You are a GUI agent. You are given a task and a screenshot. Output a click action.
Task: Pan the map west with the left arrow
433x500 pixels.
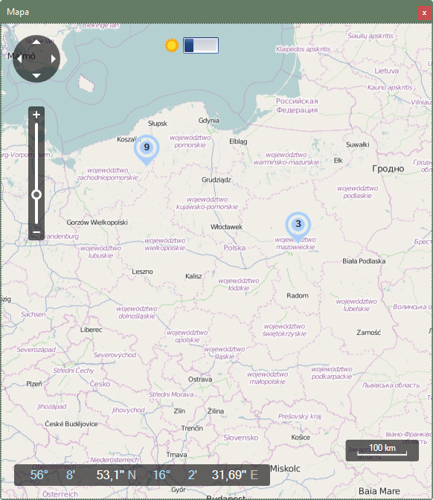pyautogui.click(x=19, y=59)
